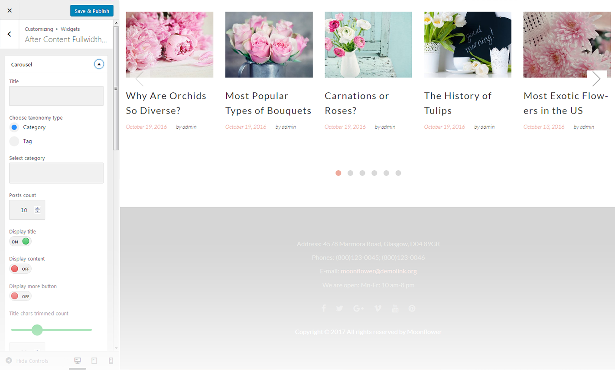Viewport: 615px width, 370px height.
Task: Go back using the left chevron arrow
Action: pyautogui.click(x=10, y=34)
